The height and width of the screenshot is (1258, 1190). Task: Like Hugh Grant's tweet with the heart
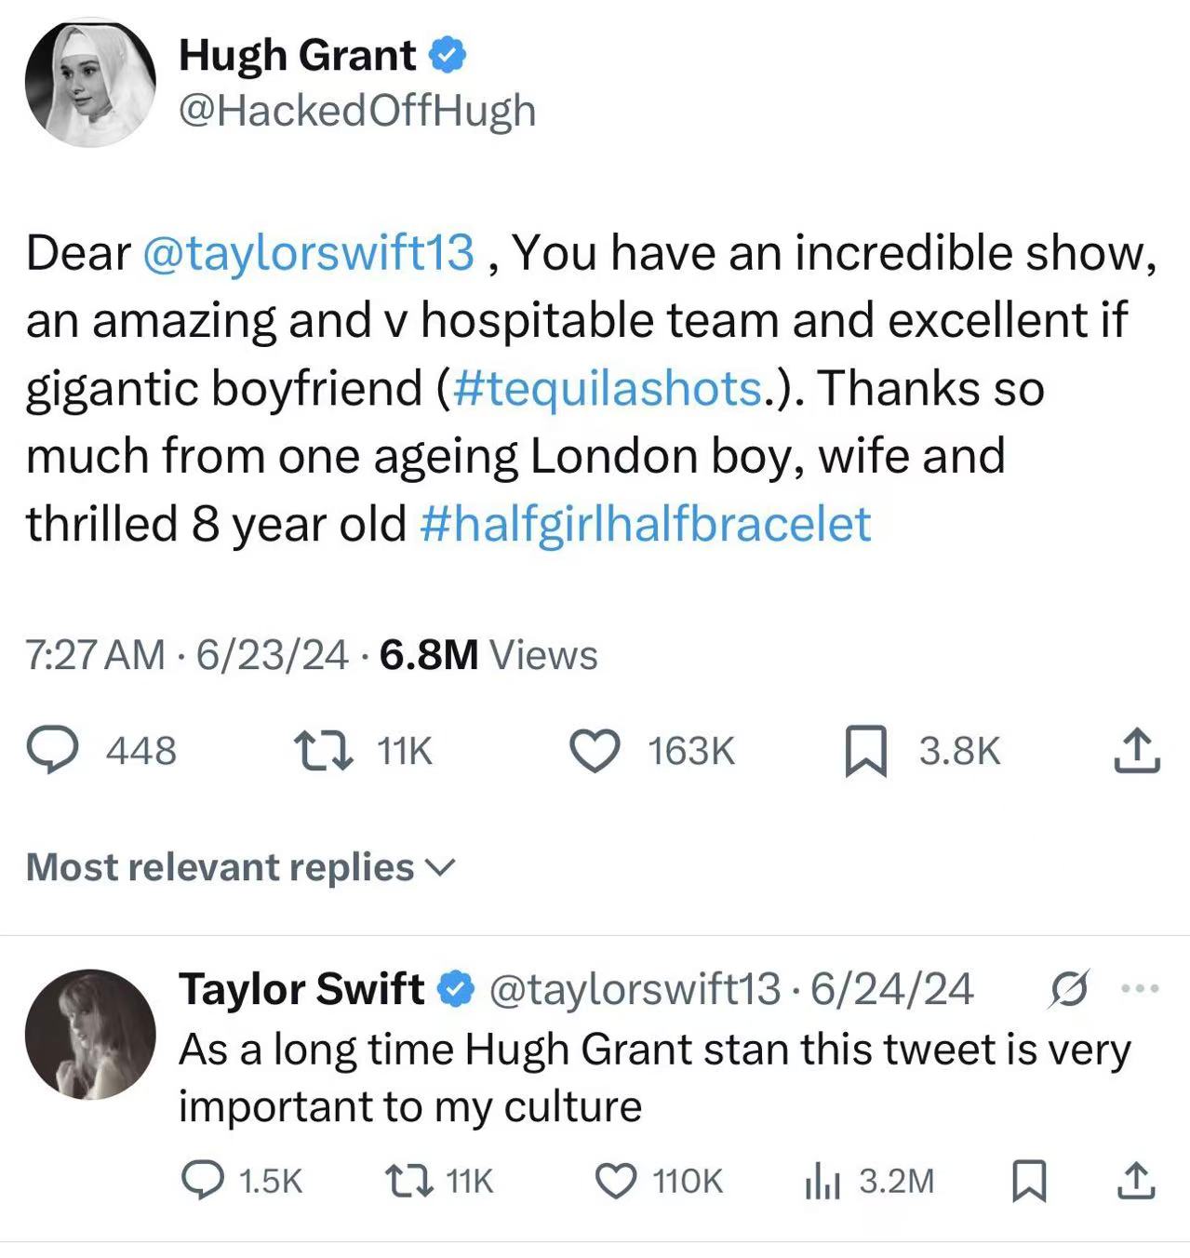(595, 751)
